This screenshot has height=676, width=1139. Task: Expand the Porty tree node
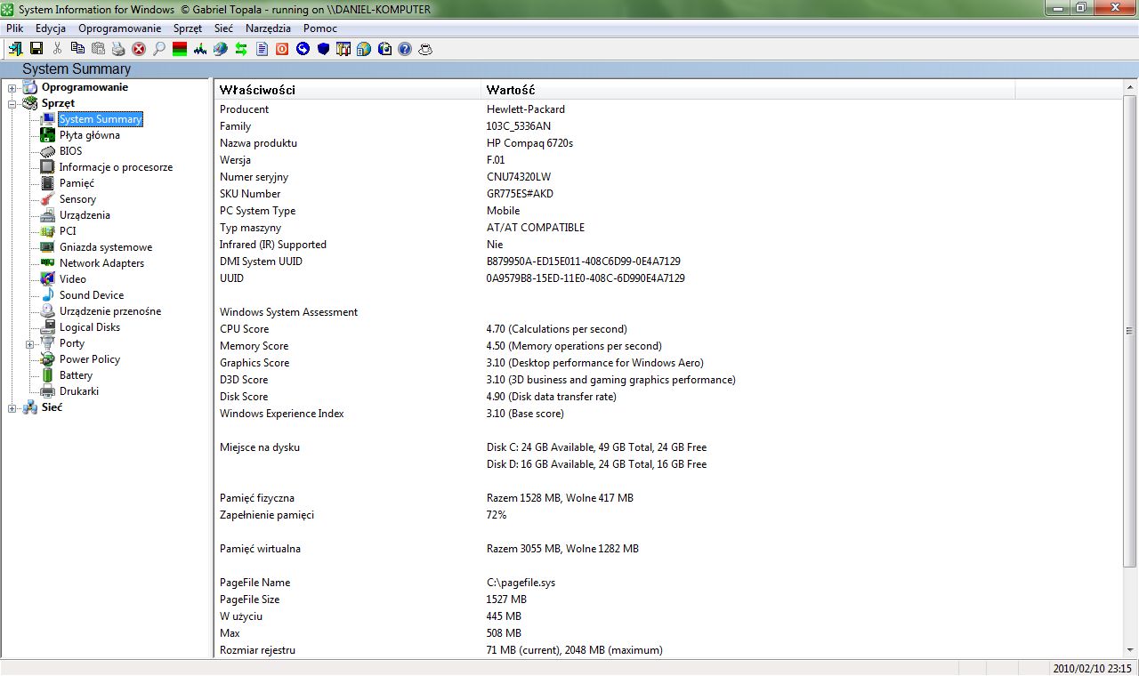pos(29,343)
